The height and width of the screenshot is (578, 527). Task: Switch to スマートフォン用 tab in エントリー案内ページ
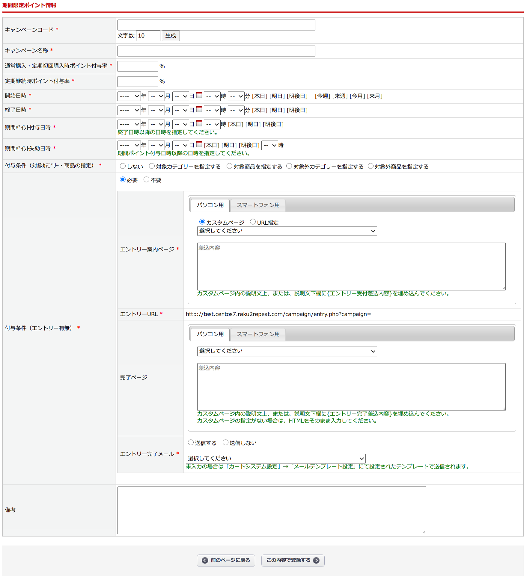258,205
